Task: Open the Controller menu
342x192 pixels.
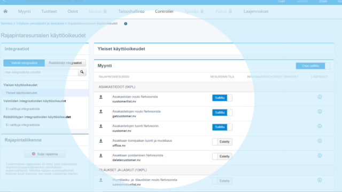Action: [164, 11]
